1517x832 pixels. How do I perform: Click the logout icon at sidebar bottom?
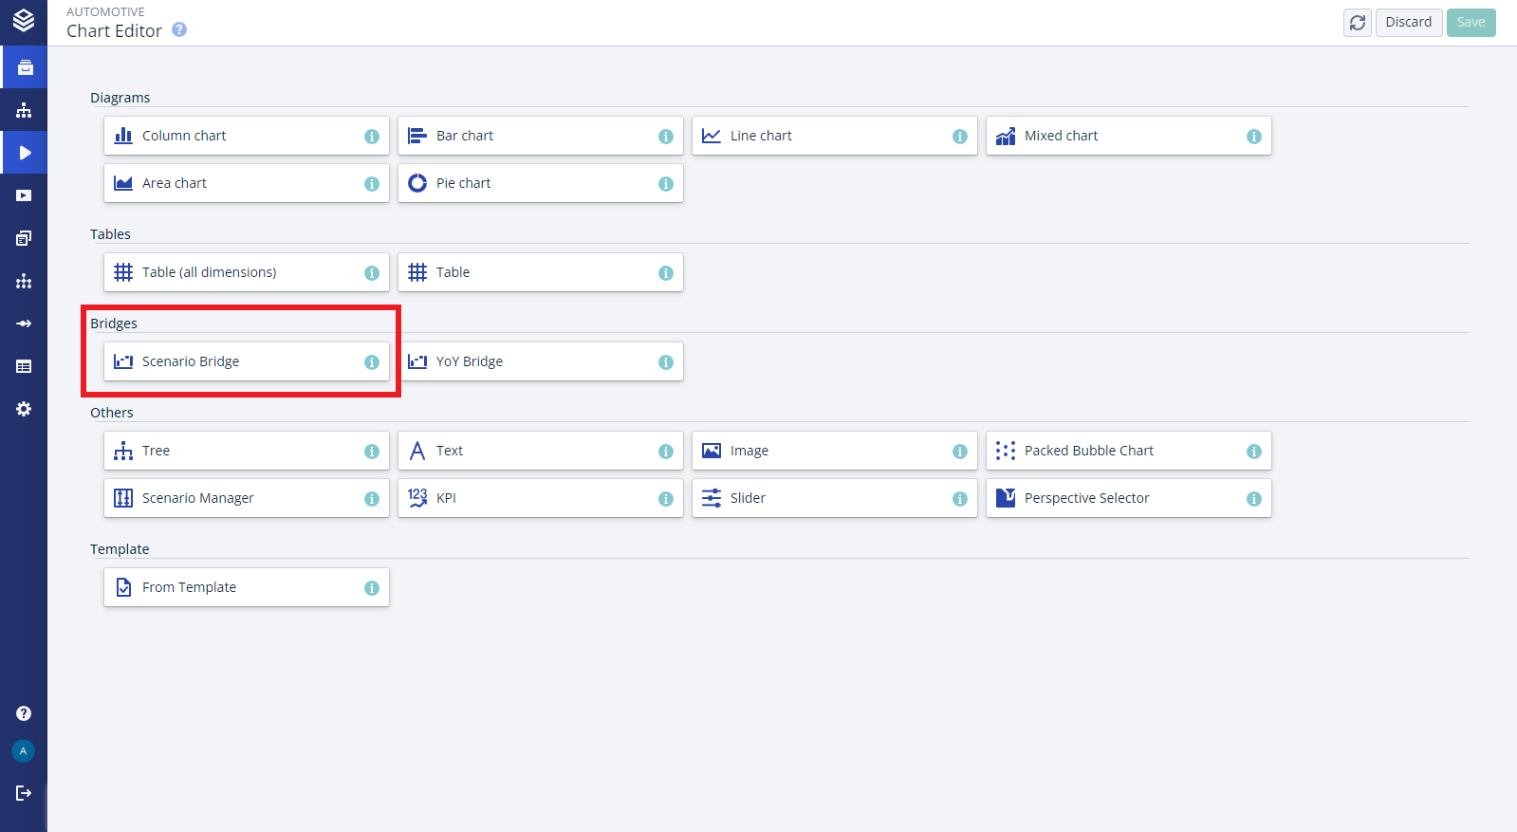pos(24,793)
